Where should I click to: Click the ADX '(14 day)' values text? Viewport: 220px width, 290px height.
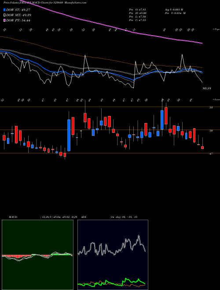(124, 217)
